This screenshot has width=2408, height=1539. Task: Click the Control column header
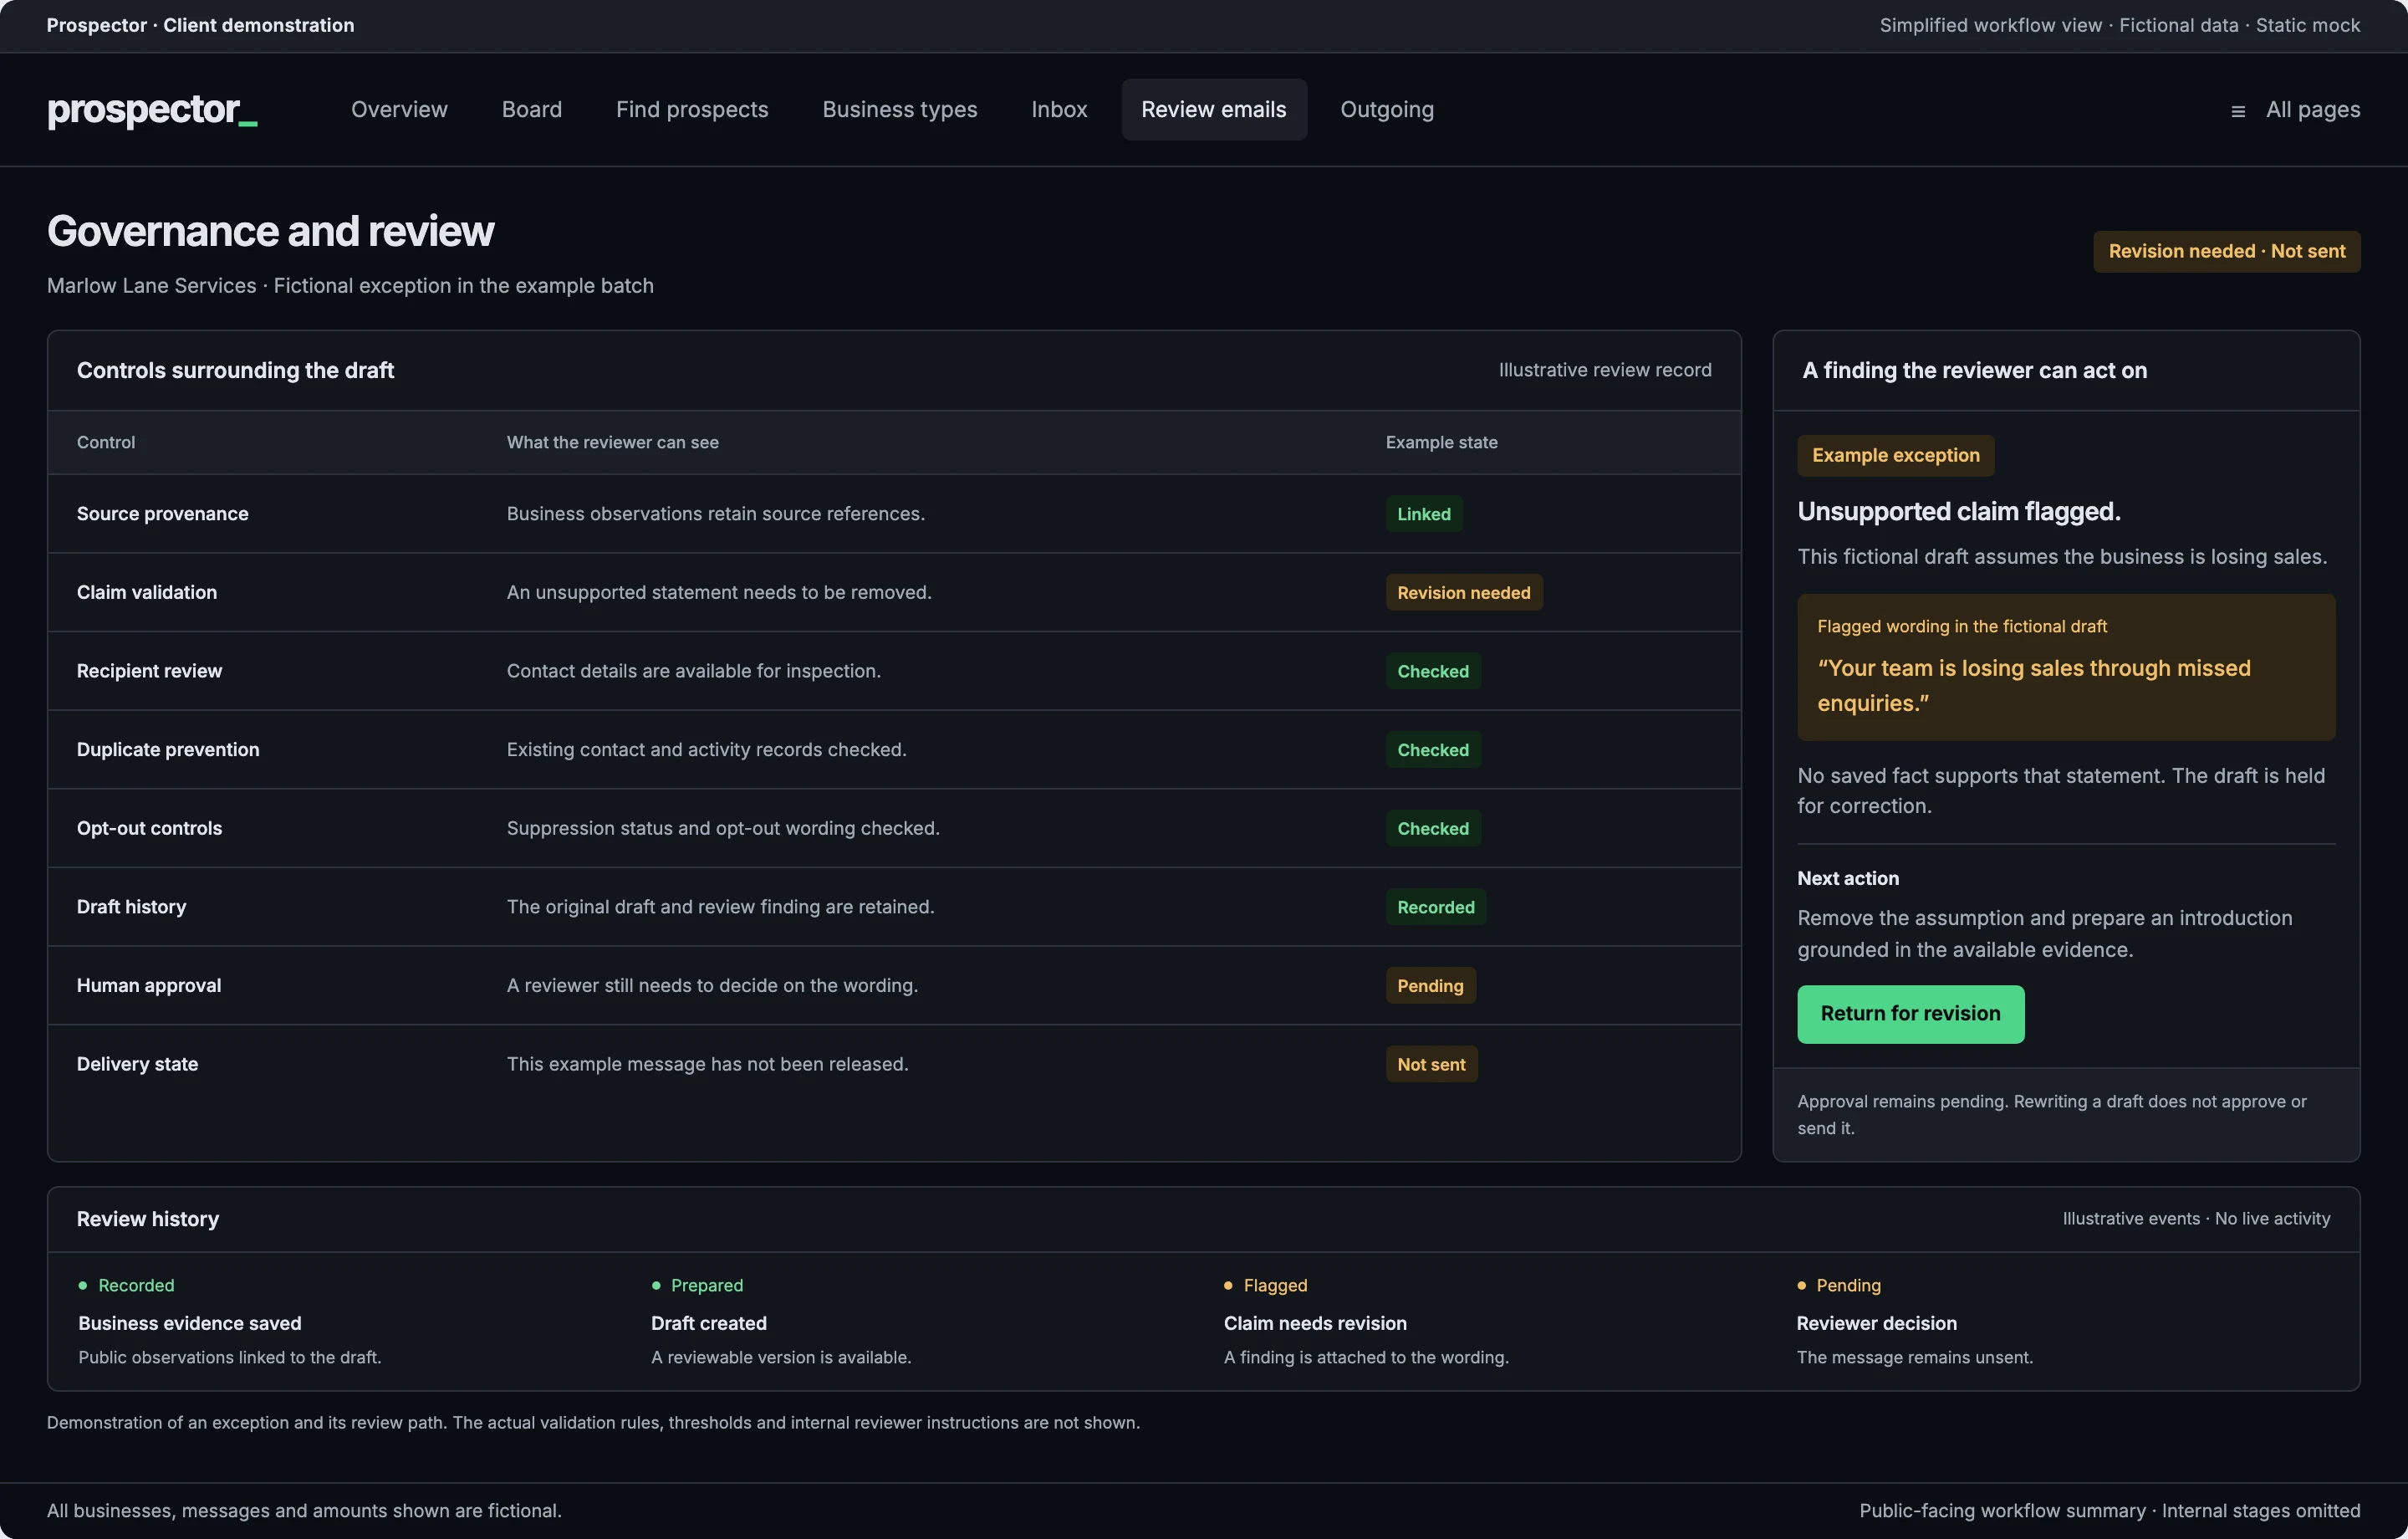[106, 442]
